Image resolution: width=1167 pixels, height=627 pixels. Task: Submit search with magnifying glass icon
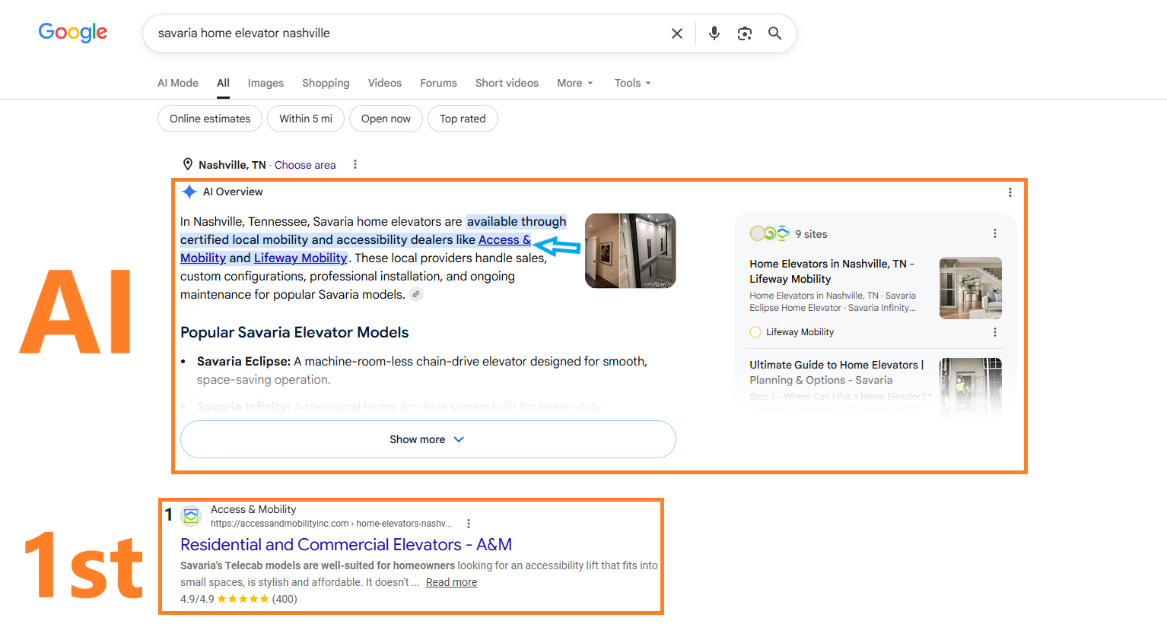coord(774,33)
